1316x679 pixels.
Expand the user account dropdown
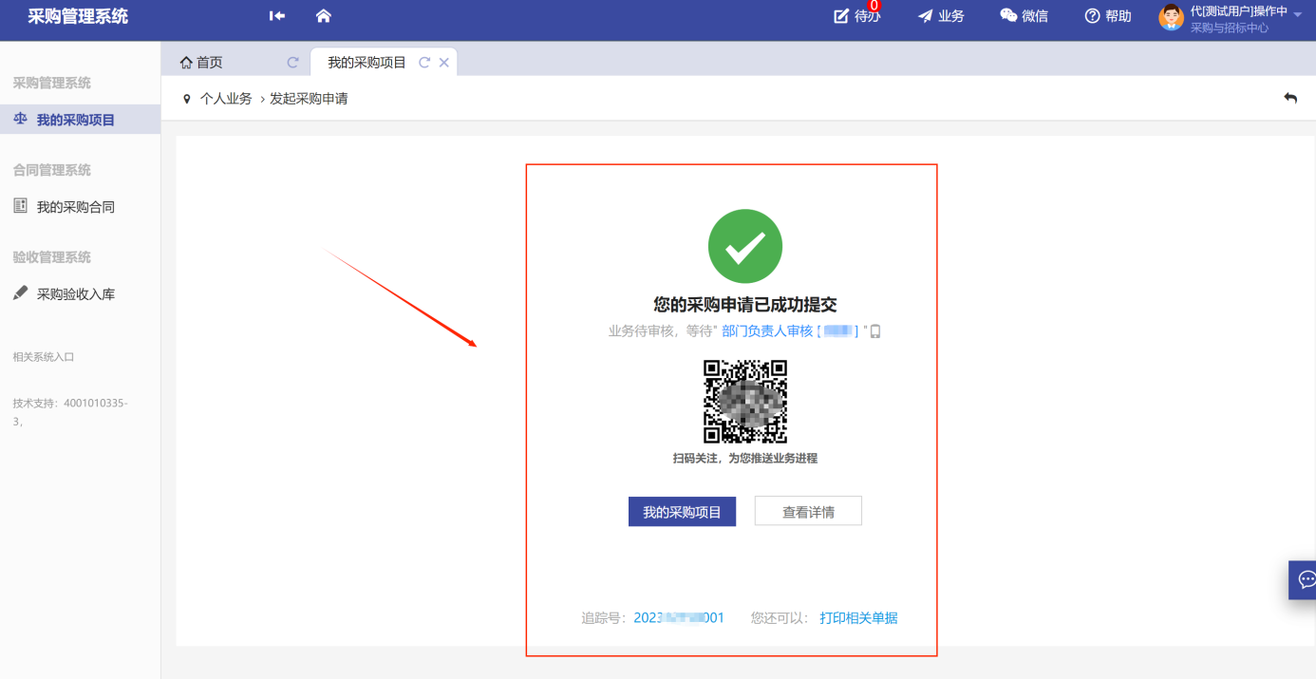[1297, 14]
